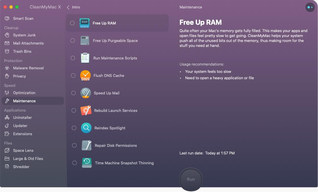The height and width of the screenshot is (192, 318).
Task: Click the Repair Disk Permissions icon
Action: (x=86, y=145)
